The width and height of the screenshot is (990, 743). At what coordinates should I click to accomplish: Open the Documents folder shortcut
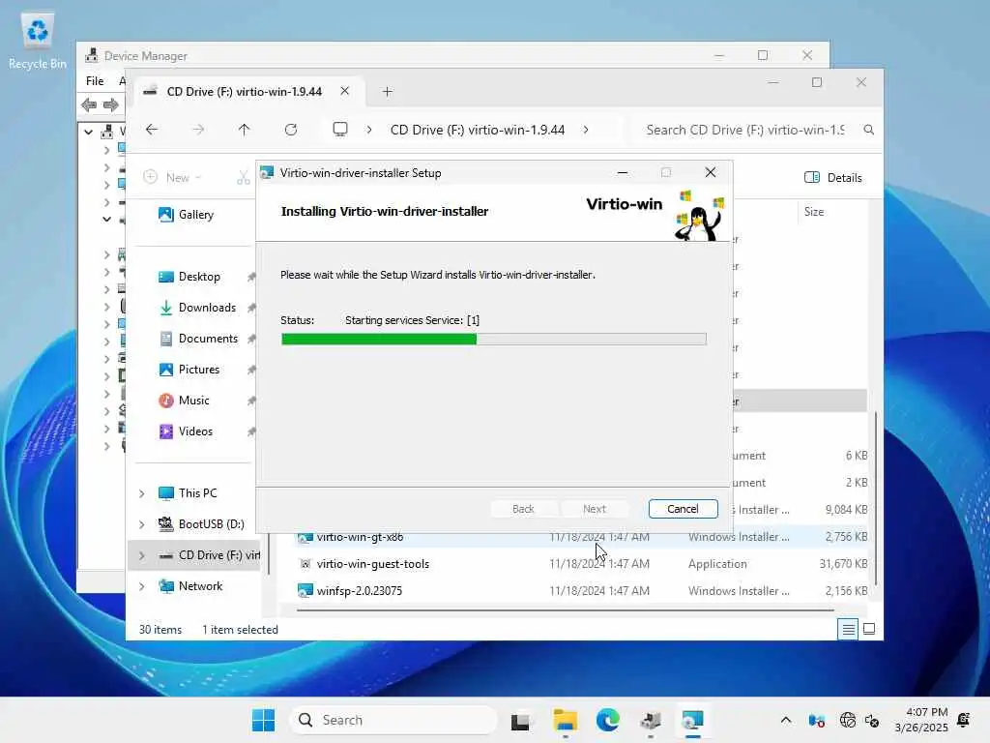(x=198, y=339)
